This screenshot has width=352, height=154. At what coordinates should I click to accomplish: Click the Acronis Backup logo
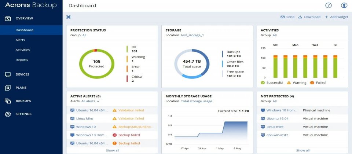tap(31, 5)
